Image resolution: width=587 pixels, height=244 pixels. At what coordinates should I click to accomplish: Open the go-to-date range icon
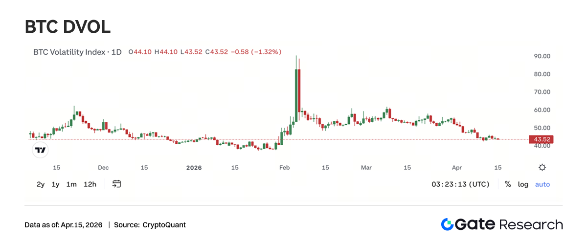pos(116,184)
